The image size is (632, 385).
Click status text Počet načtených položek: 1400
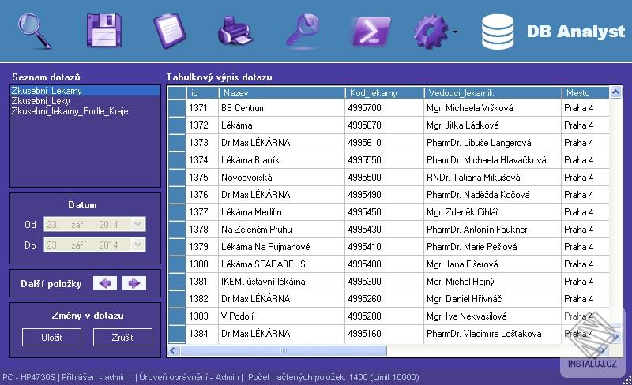click(307, 377)
